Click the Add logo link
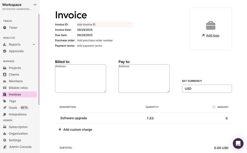 (x=213, y=35)
